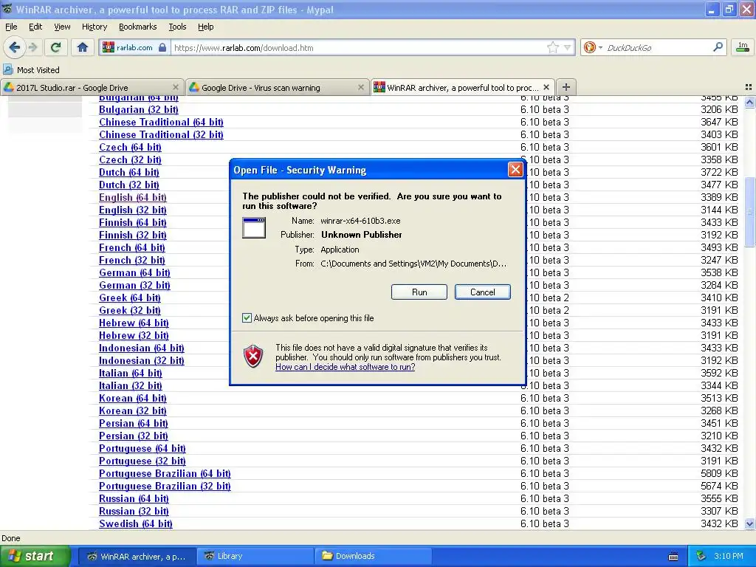Close the WinRAR archiver tab
Screen dimensions: 756x567
pyautogui.click(x=546, y=87)
